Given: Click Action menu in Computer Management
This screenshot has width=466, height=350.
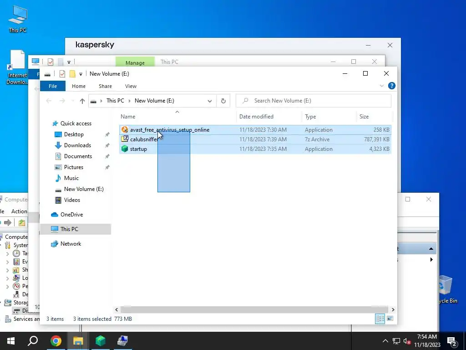Looking at the screenshot, I should point(19,211).
